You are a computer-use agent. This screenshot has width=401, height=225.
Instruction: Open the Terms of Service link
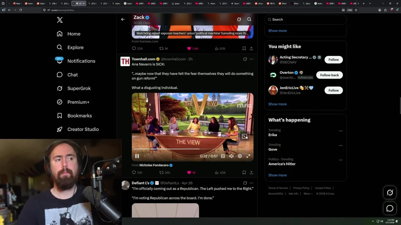278,188
